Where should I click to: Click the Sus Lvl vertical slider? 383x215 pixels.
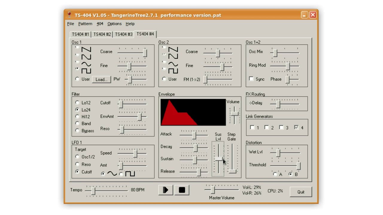coord(218,159)
